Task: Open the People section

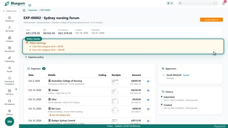Action: [x=10, y=69]
